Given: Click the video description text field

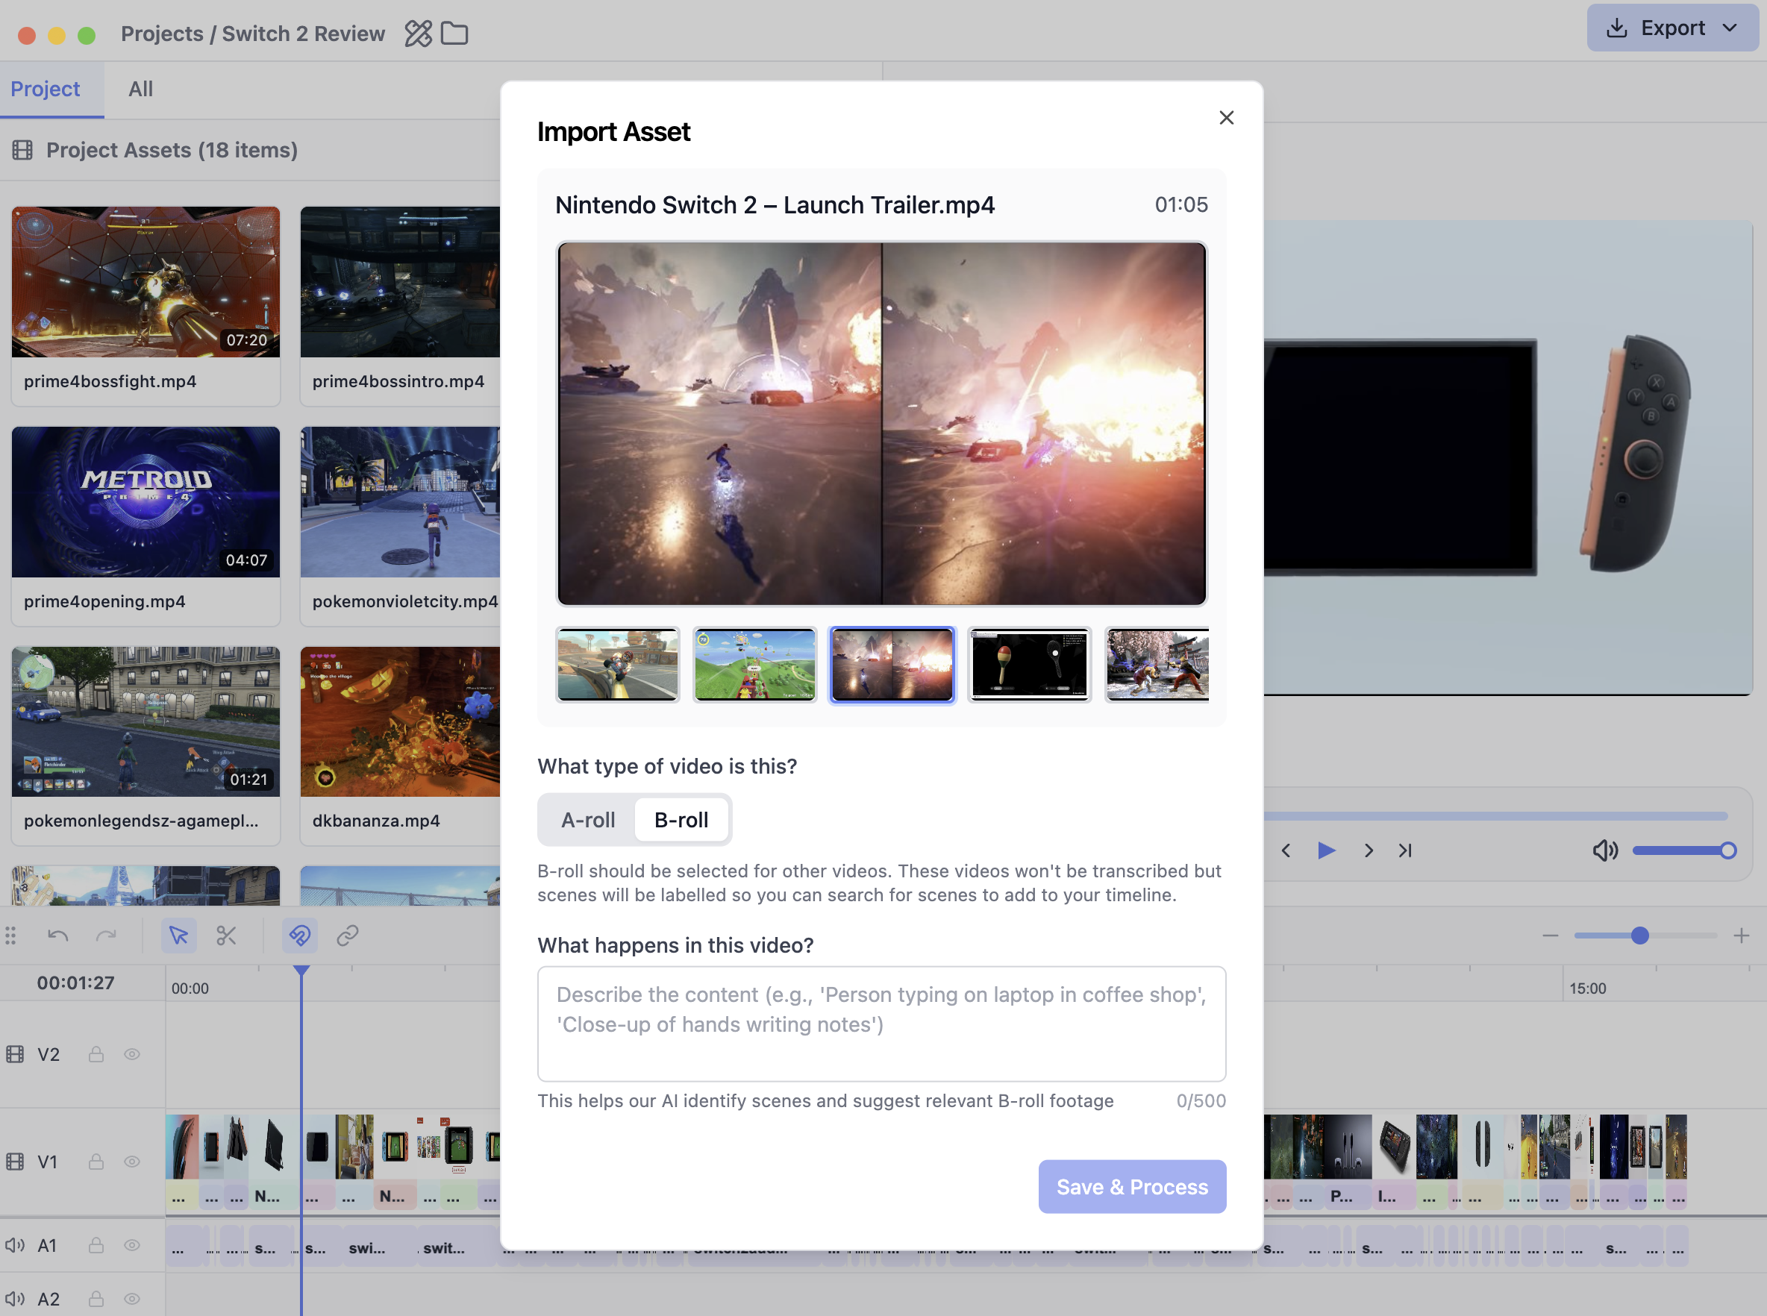Looking at the screenshot, I should [881, 1024].
